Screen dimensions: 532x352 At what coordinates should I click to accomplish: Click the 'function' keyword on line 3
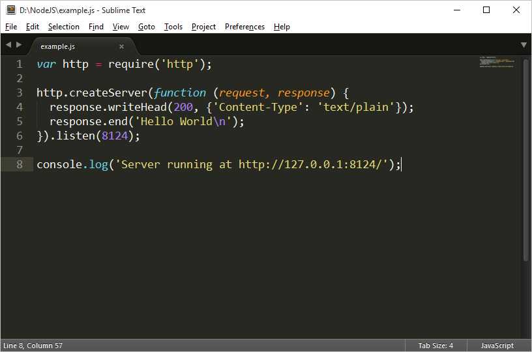point(179,93)
